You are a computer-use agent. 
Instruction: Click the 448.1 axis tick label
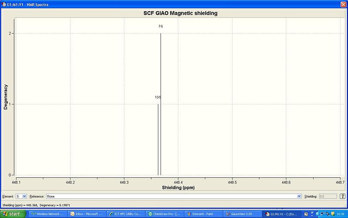(16, 182)
